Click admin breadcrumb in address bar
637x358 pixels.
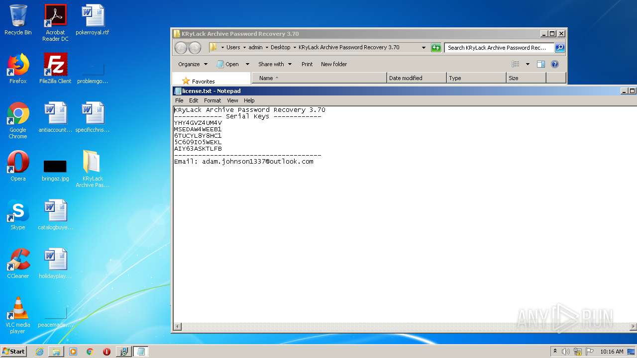[255, 48]
